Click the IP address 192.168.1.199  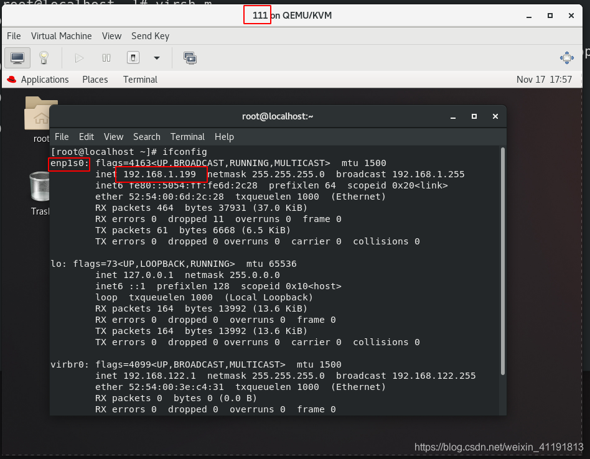pos(159,174)
